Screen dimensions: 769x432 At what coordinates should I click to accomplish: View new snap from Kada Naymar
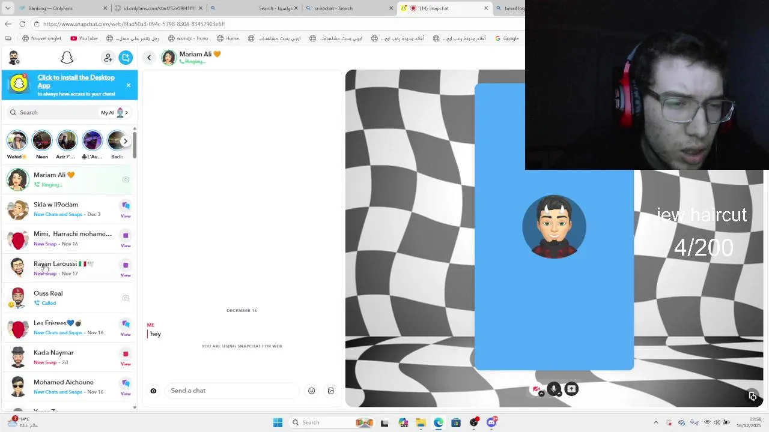(x=126, y=357)
